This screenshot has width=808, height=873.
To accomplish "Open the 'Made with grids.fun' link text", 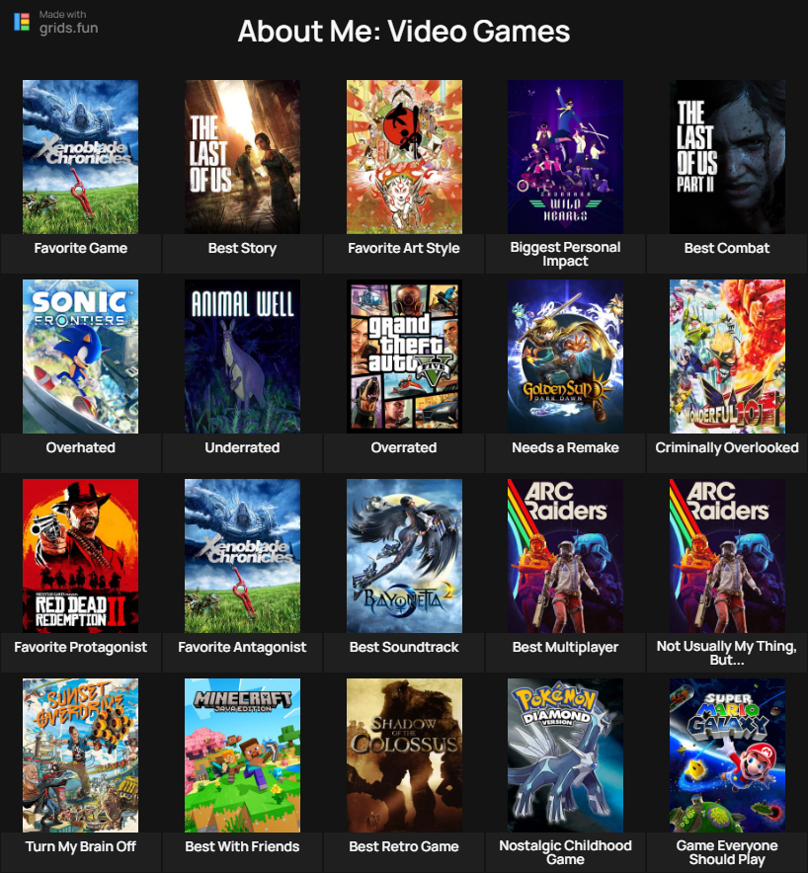I will 68,23.
